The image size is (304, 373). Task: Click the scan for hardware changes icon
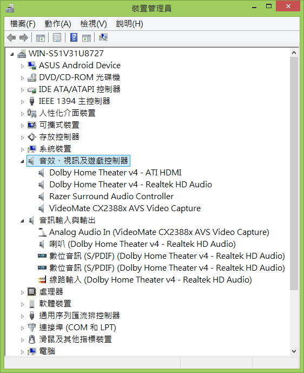coord(103,37)
